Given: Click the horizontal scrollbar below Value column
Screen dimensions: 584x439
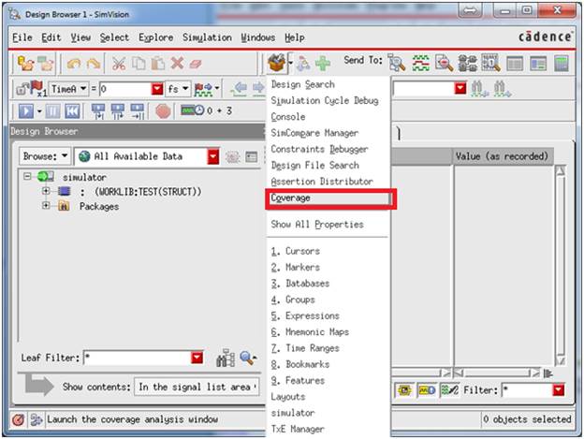Looking at the screenshot, I should coord(497,373).
